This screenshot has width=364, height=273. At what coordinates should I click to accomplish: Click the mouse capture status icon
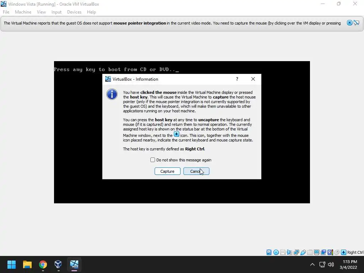tap(337, 252)
